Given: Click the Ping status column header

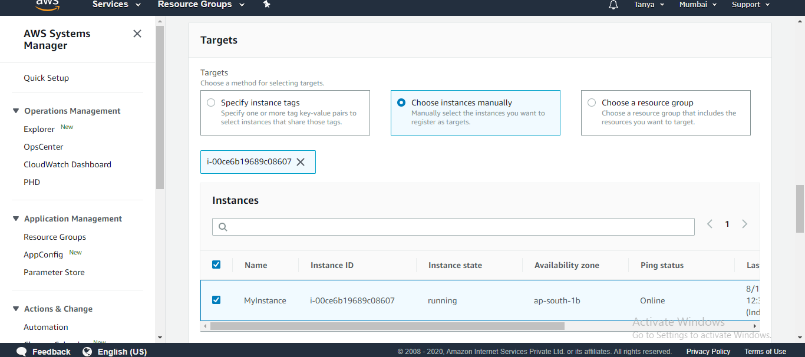Looking at the screenshot, I should (x=662, y=265).
